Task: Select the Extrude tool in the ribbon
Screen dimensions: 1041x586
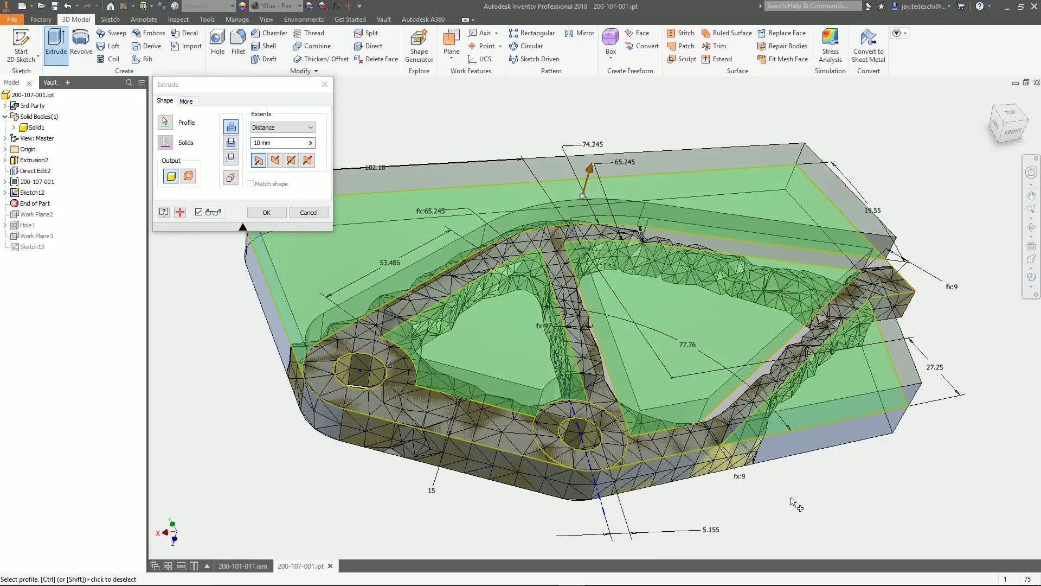Action: pyautogui.click(x=56, y=46)
